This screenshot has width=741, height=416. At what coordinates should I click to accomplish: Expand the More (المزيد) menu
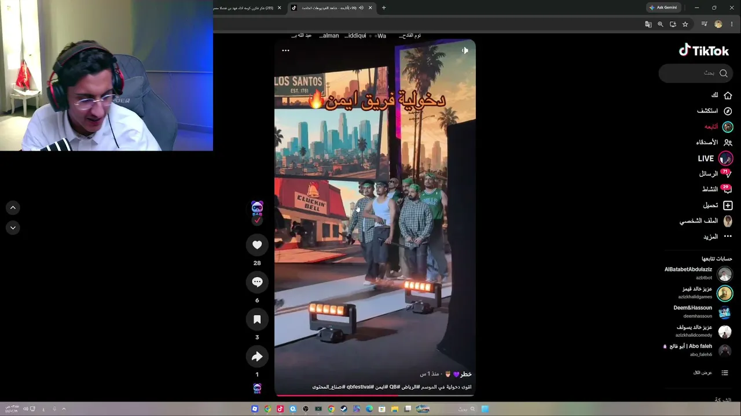(x=717, y=236)
